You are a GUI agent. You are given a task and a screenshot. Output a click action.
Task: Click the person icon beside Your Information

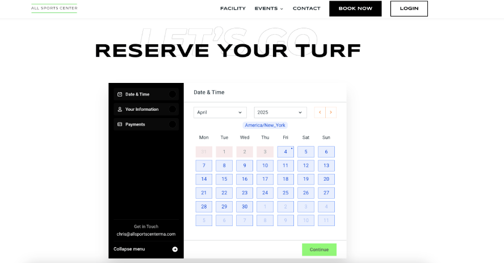[120, 109]
